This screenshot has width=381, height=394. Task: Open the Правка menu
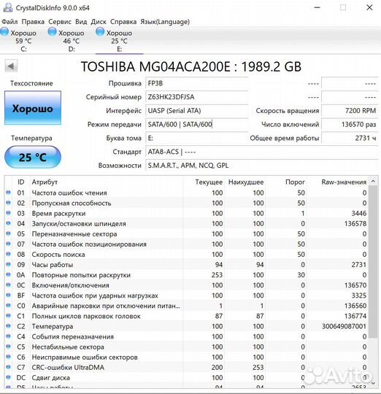(33, 22)
